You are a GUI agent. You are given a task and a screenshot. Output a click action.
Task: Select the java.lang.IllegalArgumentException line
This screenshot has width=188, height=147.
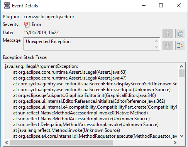pyautogui.click(x=41, y=66)
